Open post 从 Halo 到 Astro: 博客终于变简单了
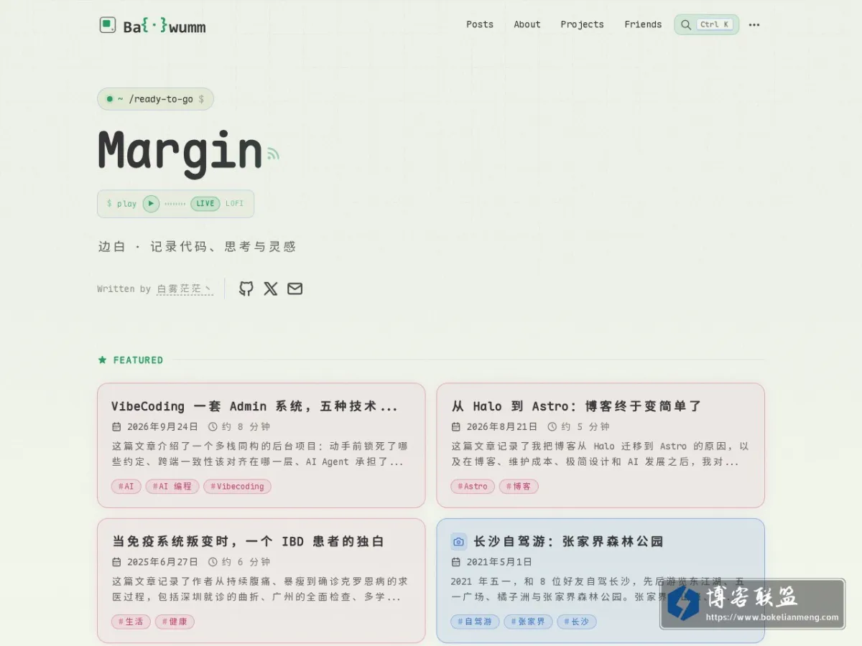Image resolution: width=862 pixels, height=646 pixels. tap(576, 406)
